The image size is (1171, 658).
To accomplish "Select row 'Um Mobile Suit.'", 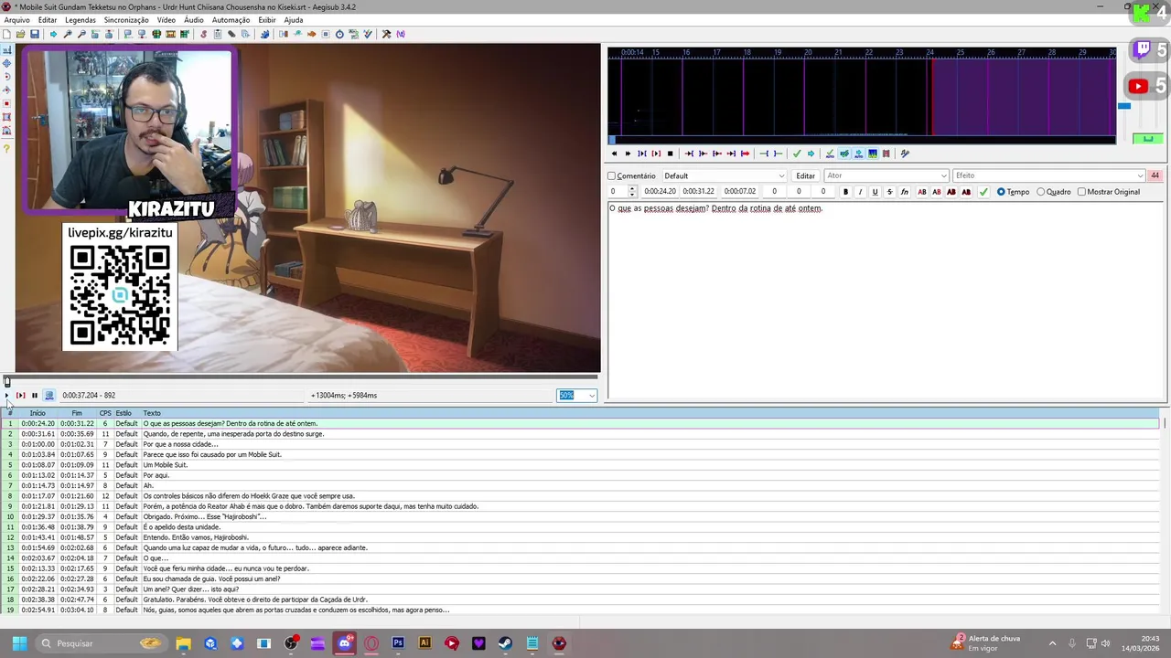I will click(x=582, y=465).
